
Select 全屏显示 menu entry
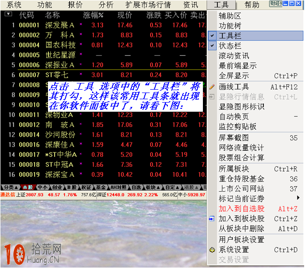tap(256, 76)
